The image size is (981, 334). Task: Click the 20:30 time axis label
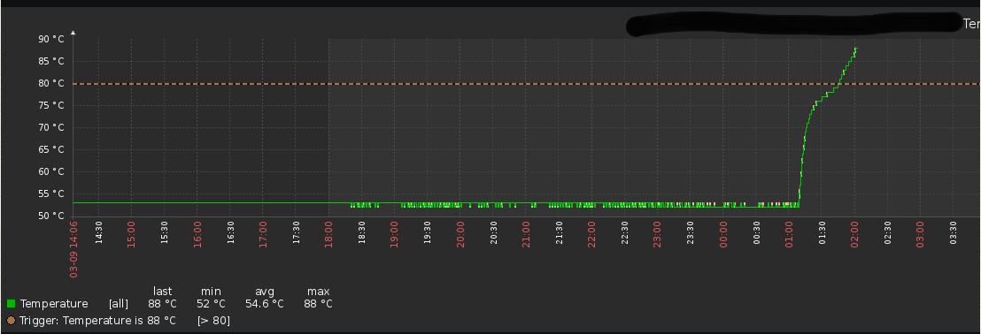(x=493, y=232)
